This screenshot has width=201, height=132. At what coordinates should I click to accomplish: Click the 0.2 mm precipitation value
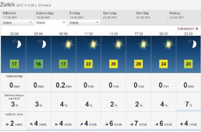63,85
